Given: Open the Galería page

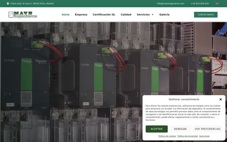Looking at the screenshot, I should coord(164,15).
